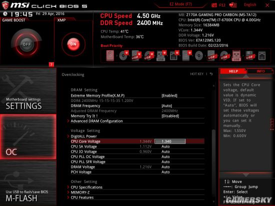The width and height of the screenshot is (275, 206).
Task: Select the red USB flash drive boot icon
Action: pyautogui.click(x=236, y=55)
